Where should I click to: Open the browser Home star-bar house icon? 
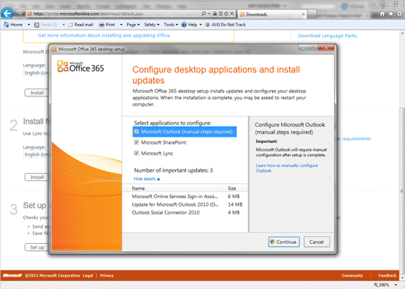[382, 14]
